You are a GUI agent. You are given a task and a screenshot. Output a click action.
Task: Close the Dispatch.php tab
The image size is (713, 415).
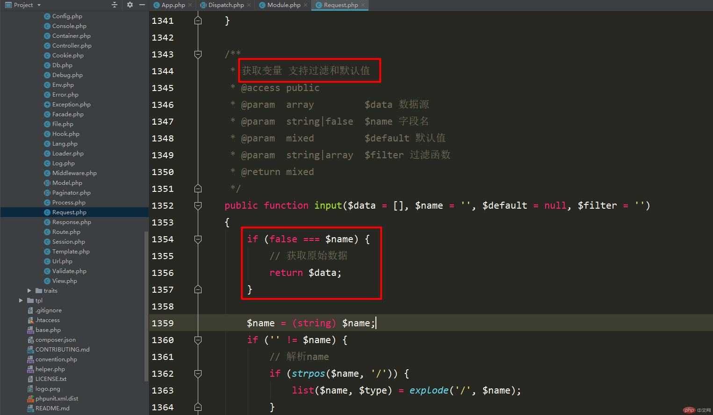coord(249,5)
